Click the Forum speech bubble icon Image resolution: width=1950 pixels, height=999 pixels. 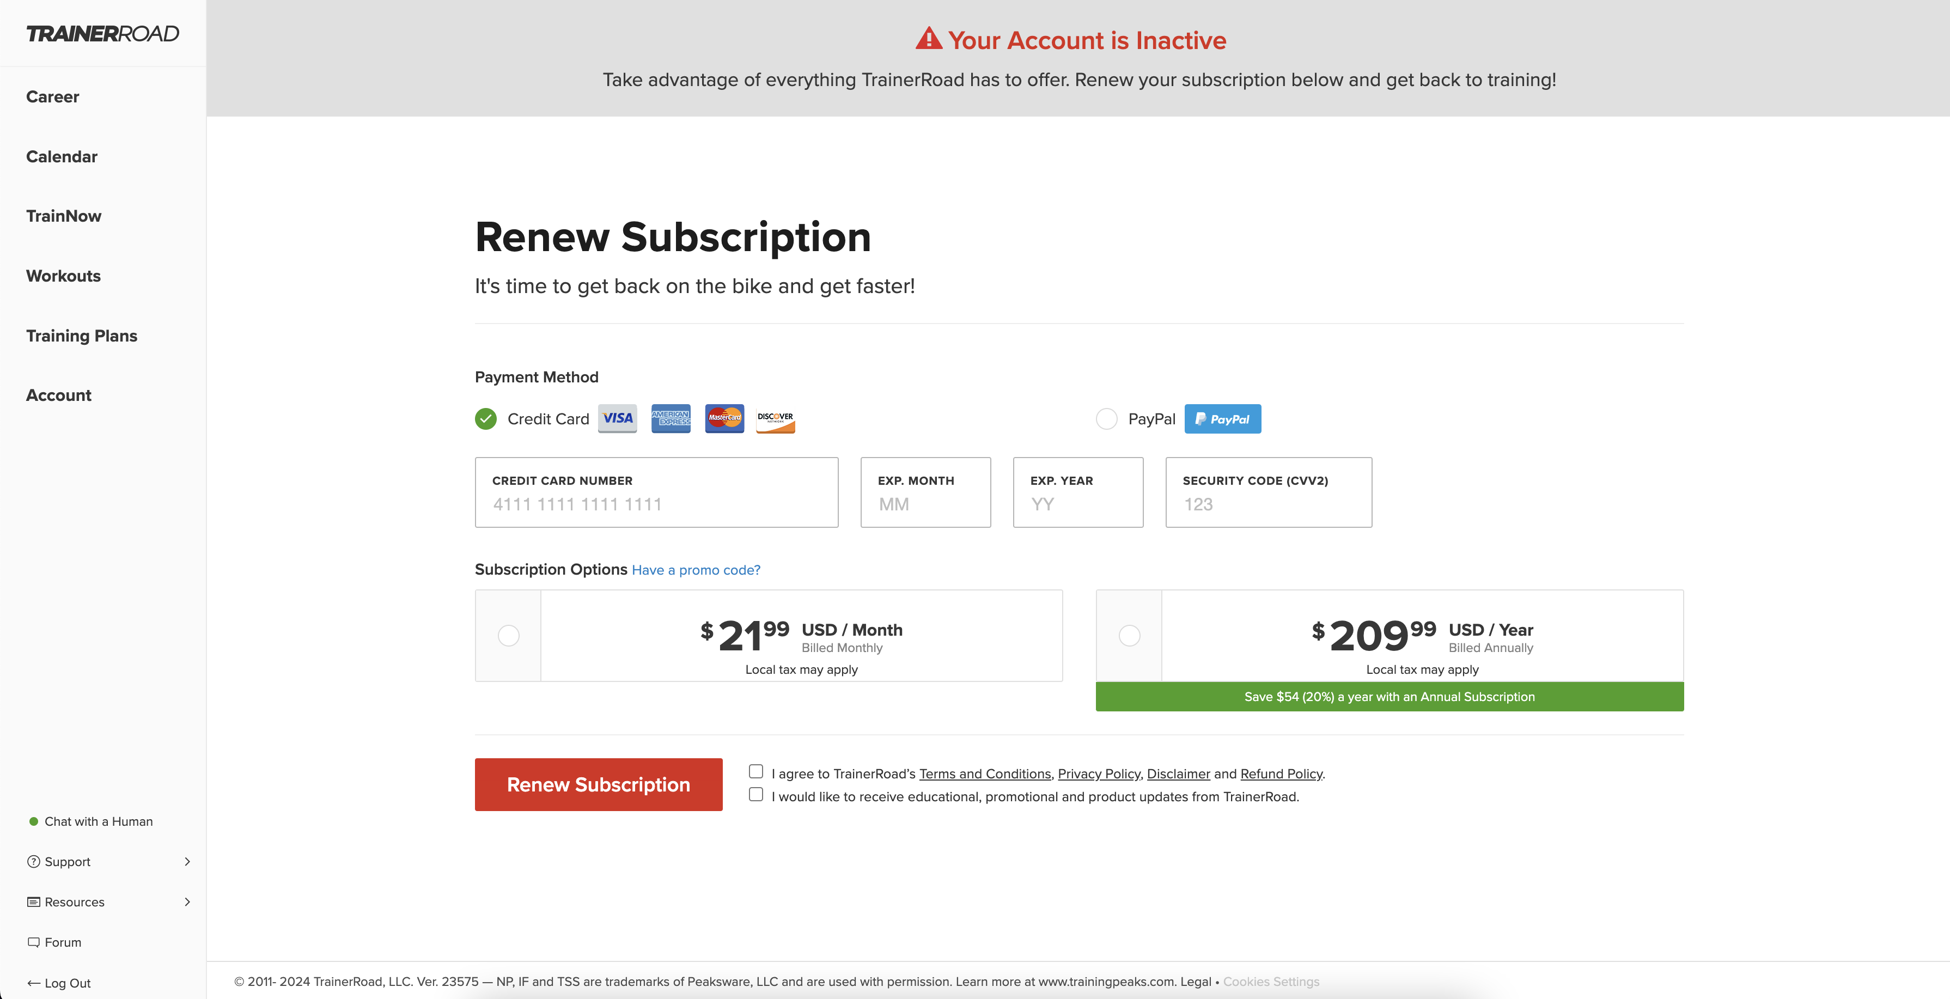click(33, 942)
